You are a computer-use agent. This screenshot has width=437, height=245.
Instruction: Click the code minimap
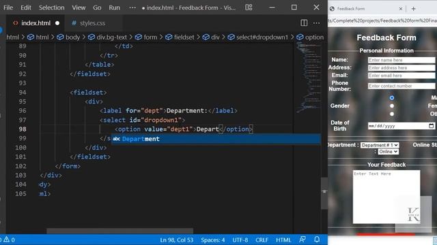(308, 78)
